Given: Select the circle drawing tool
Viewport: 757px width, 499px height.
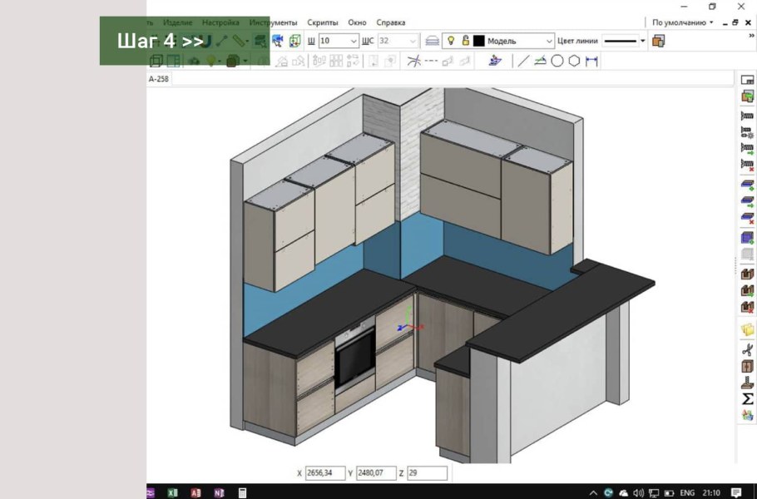Looking at the screenshot, I should [x=557, y=61].
